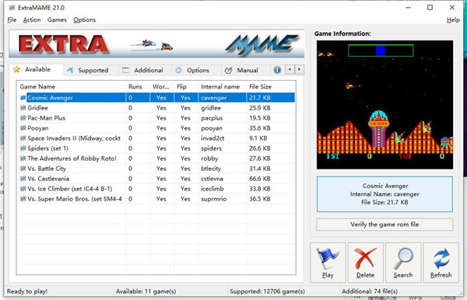Click the gear icon on Options tab
Image resolution: width=467 pixels, height=300 pixels.
178,70
